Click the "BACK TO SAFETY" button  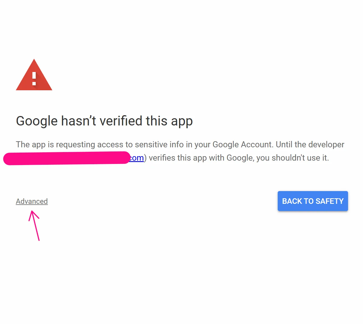pos(312,201)
